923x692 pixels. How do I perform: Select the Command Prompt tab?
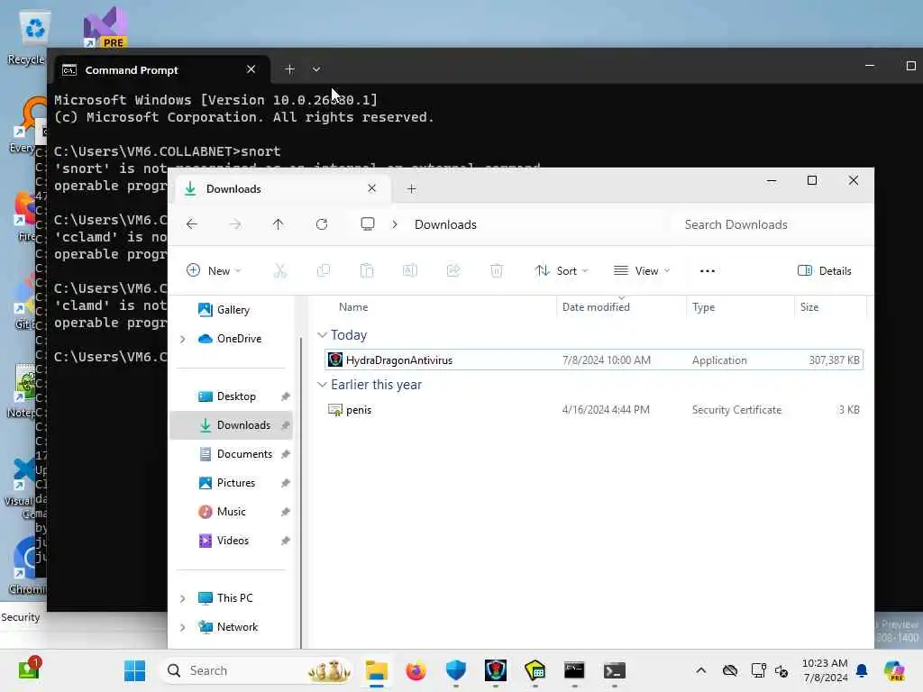pos(162,70)
